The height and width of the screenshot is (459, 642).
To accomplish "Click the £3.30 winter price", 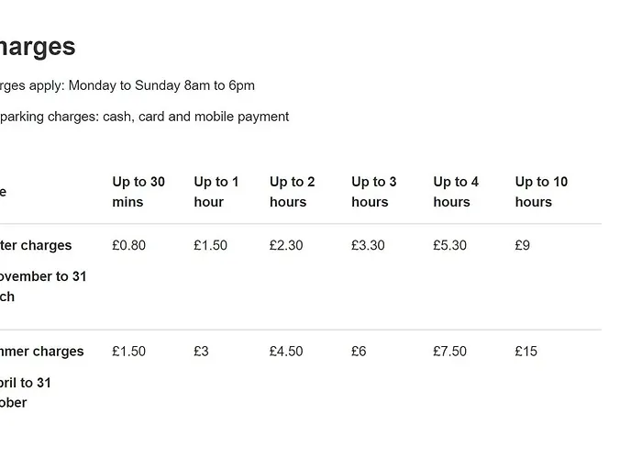I will pyautogui.click(x=368, y=245).
